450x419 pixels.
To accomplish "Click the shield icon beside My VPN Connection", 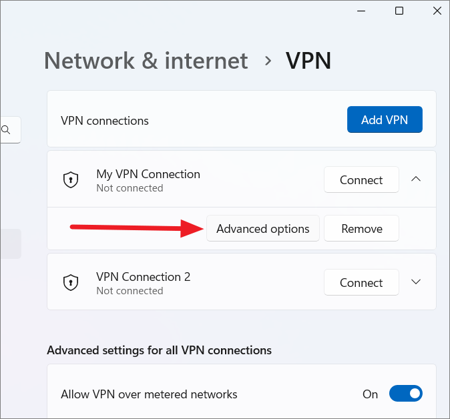I will click(70, 180).
